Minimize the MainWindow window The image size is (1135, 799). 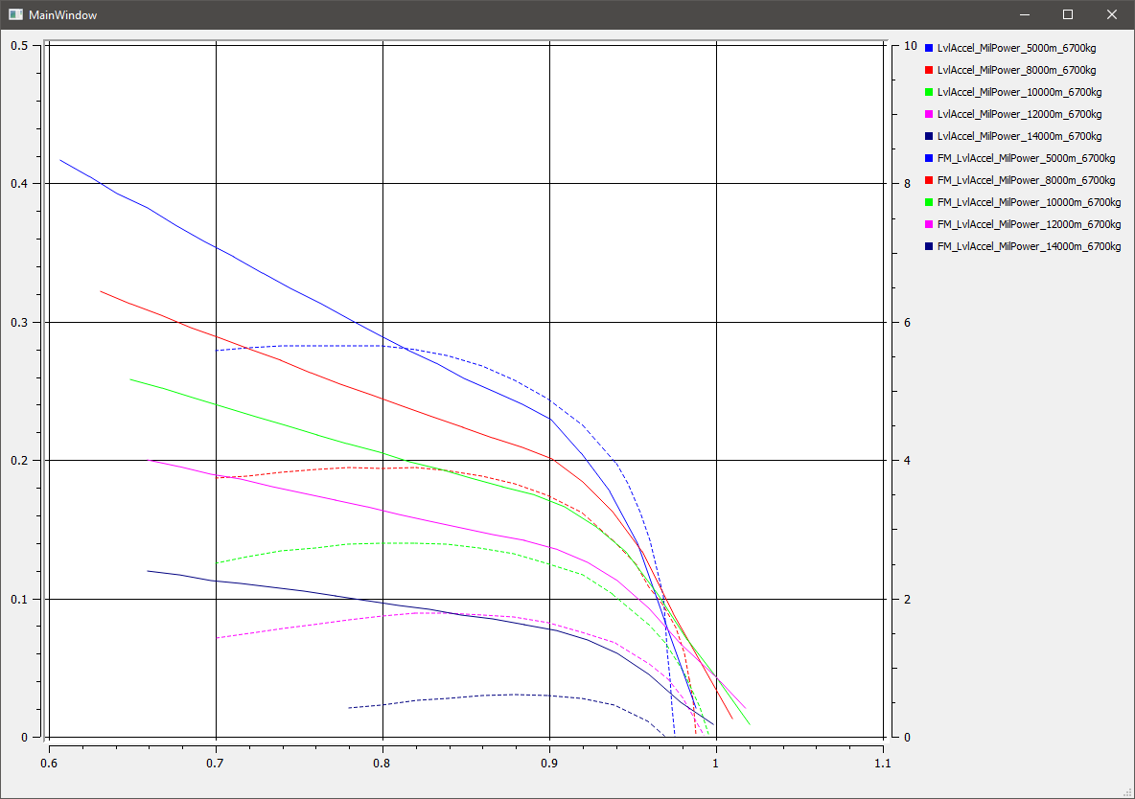1024,15
